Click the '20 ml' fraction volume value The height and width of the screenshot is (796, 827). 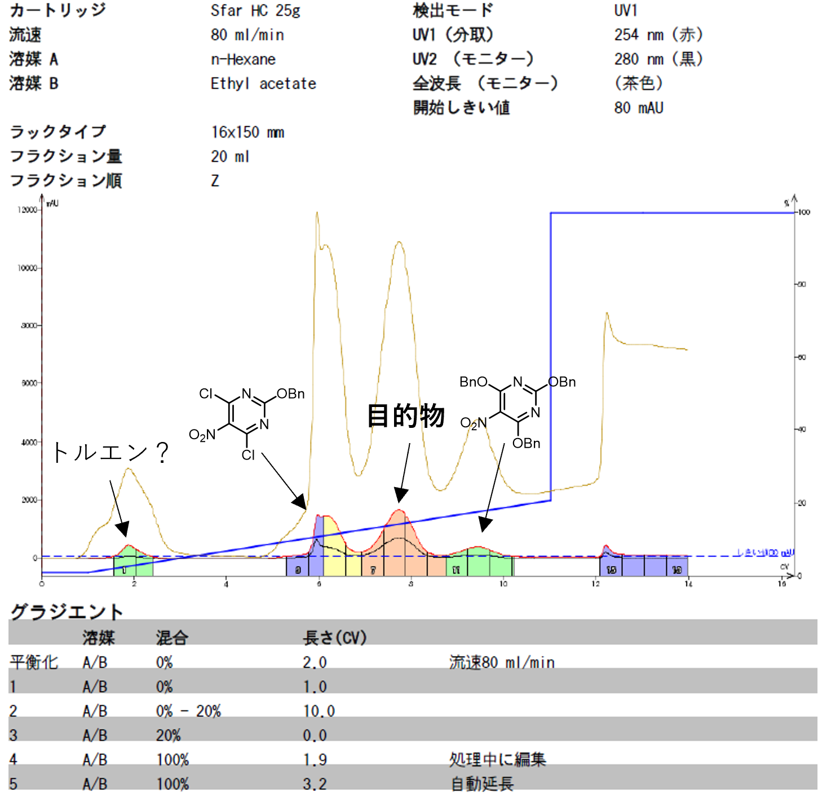click(230, 157)
